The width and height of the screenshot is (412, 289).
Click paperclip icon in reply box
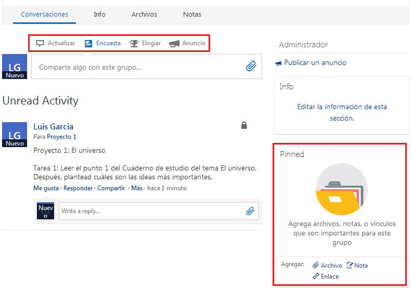pyautogui.click(x=250, y=211)
